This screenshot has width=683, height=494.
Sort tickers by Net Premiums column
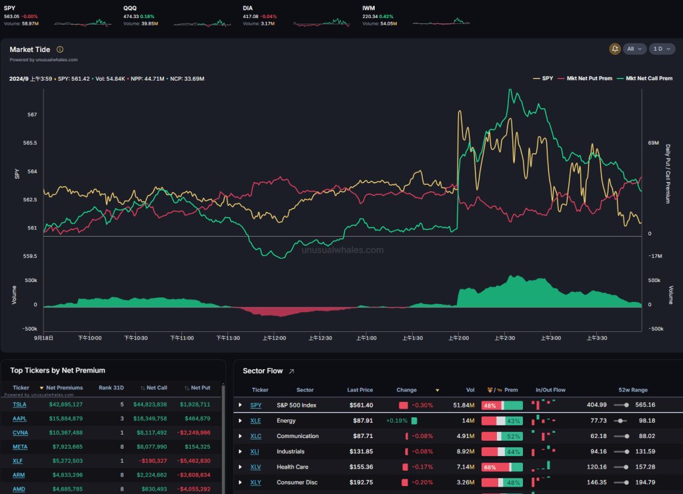[x=61, y=387]
